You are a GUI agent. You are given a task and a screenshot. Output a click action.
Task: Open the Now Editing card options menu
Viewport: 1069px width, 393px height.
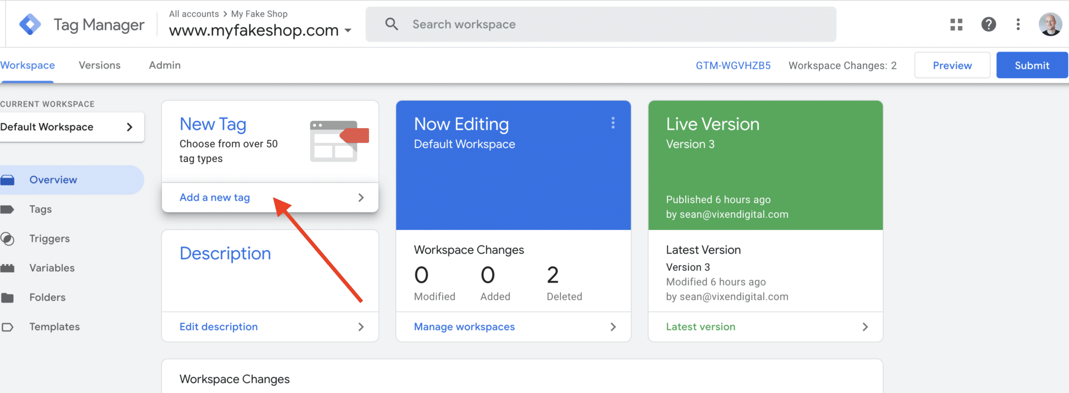(x=613, y=123)
